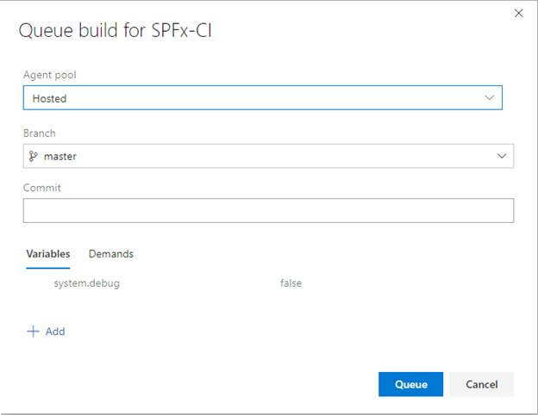Switch to the Demands tab
Viewport: 538px width, 415px height.
coord(111,254)
